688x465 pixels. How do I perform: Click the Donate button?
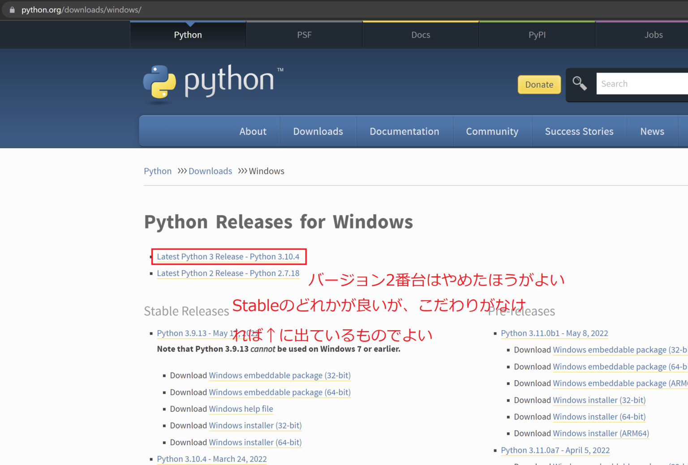tap(539, 84)
